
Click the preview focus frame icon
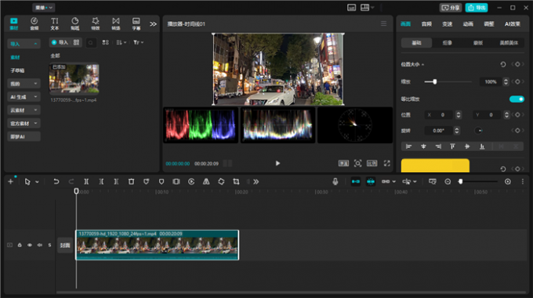point(357,163)
